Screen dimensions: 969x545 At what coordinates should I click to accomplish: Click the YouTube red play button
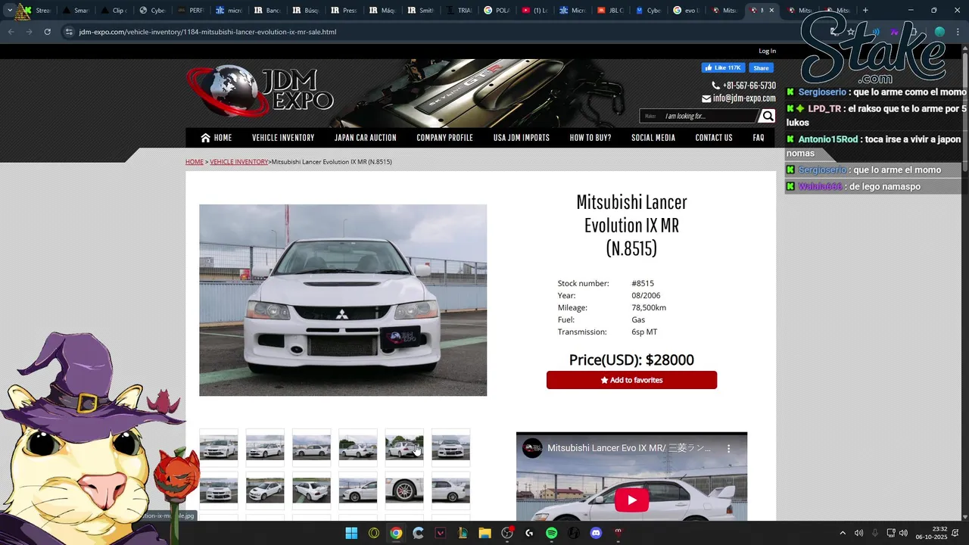tap(631, 500)
